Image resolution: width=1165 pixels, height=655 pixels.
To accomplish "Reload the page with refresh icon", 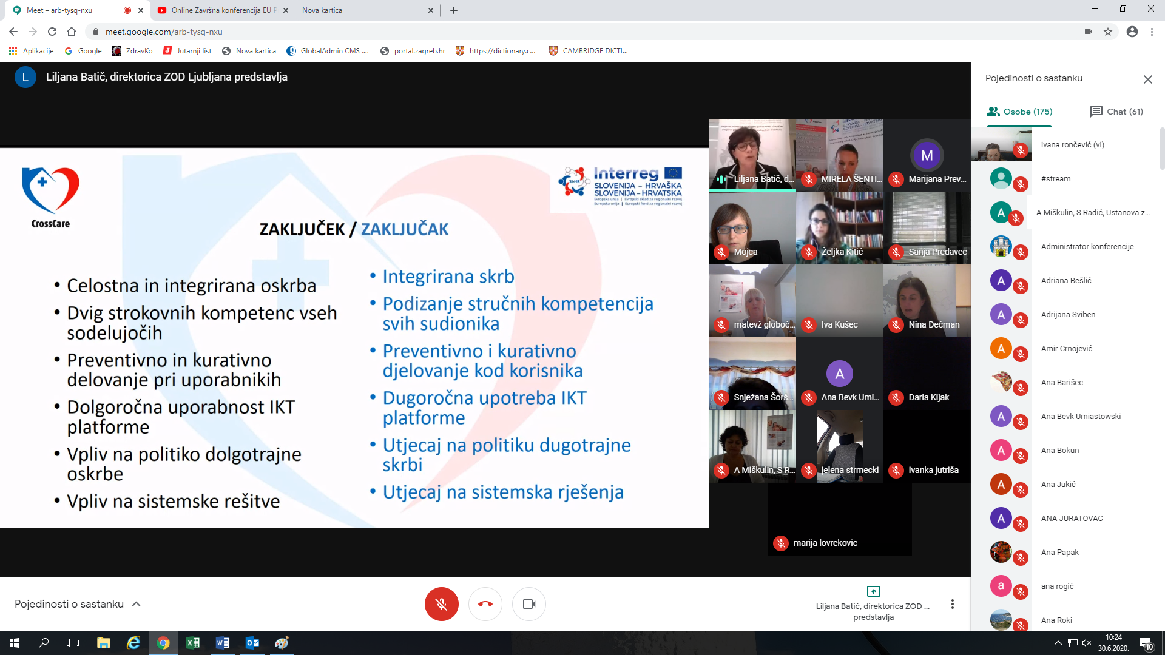I will [x=52, y=32].
